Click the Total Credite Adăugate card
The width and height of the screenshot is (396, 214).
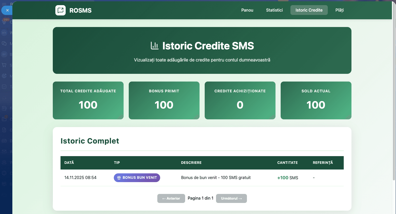[x=88, y=100]
